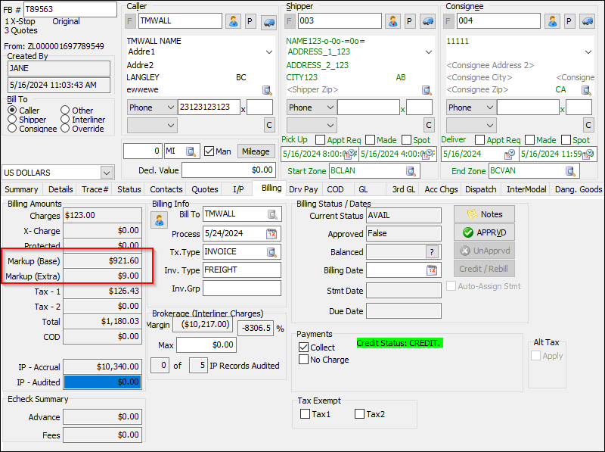
Task: Click the blue IP - Audited value field
Action: [x=101, y=382]
